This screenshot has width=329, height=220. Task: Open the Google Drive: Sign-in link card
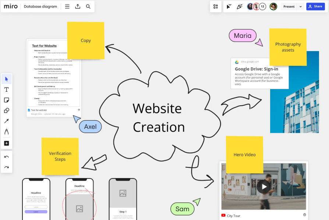click(x=259, y=74)
